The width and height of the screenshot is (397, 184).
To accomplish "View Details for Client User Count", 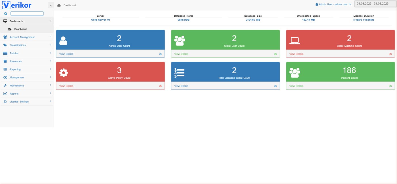I will click(x=181, y=54).
